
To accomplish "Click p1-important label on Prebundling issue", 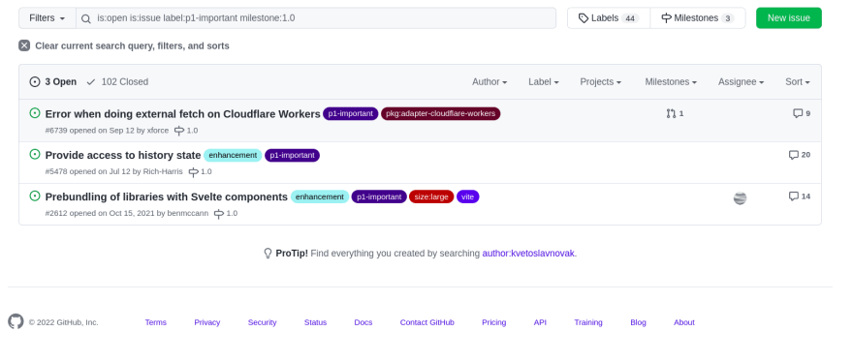I will click(379, 196).
